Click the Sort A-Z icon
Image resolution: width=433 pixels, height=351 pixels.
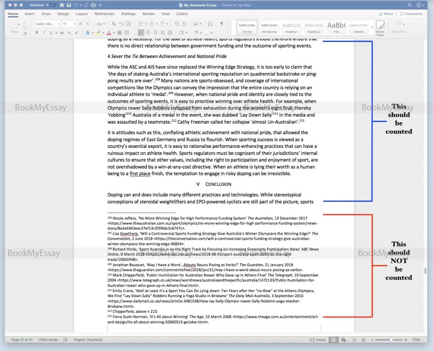coord(210,24)
